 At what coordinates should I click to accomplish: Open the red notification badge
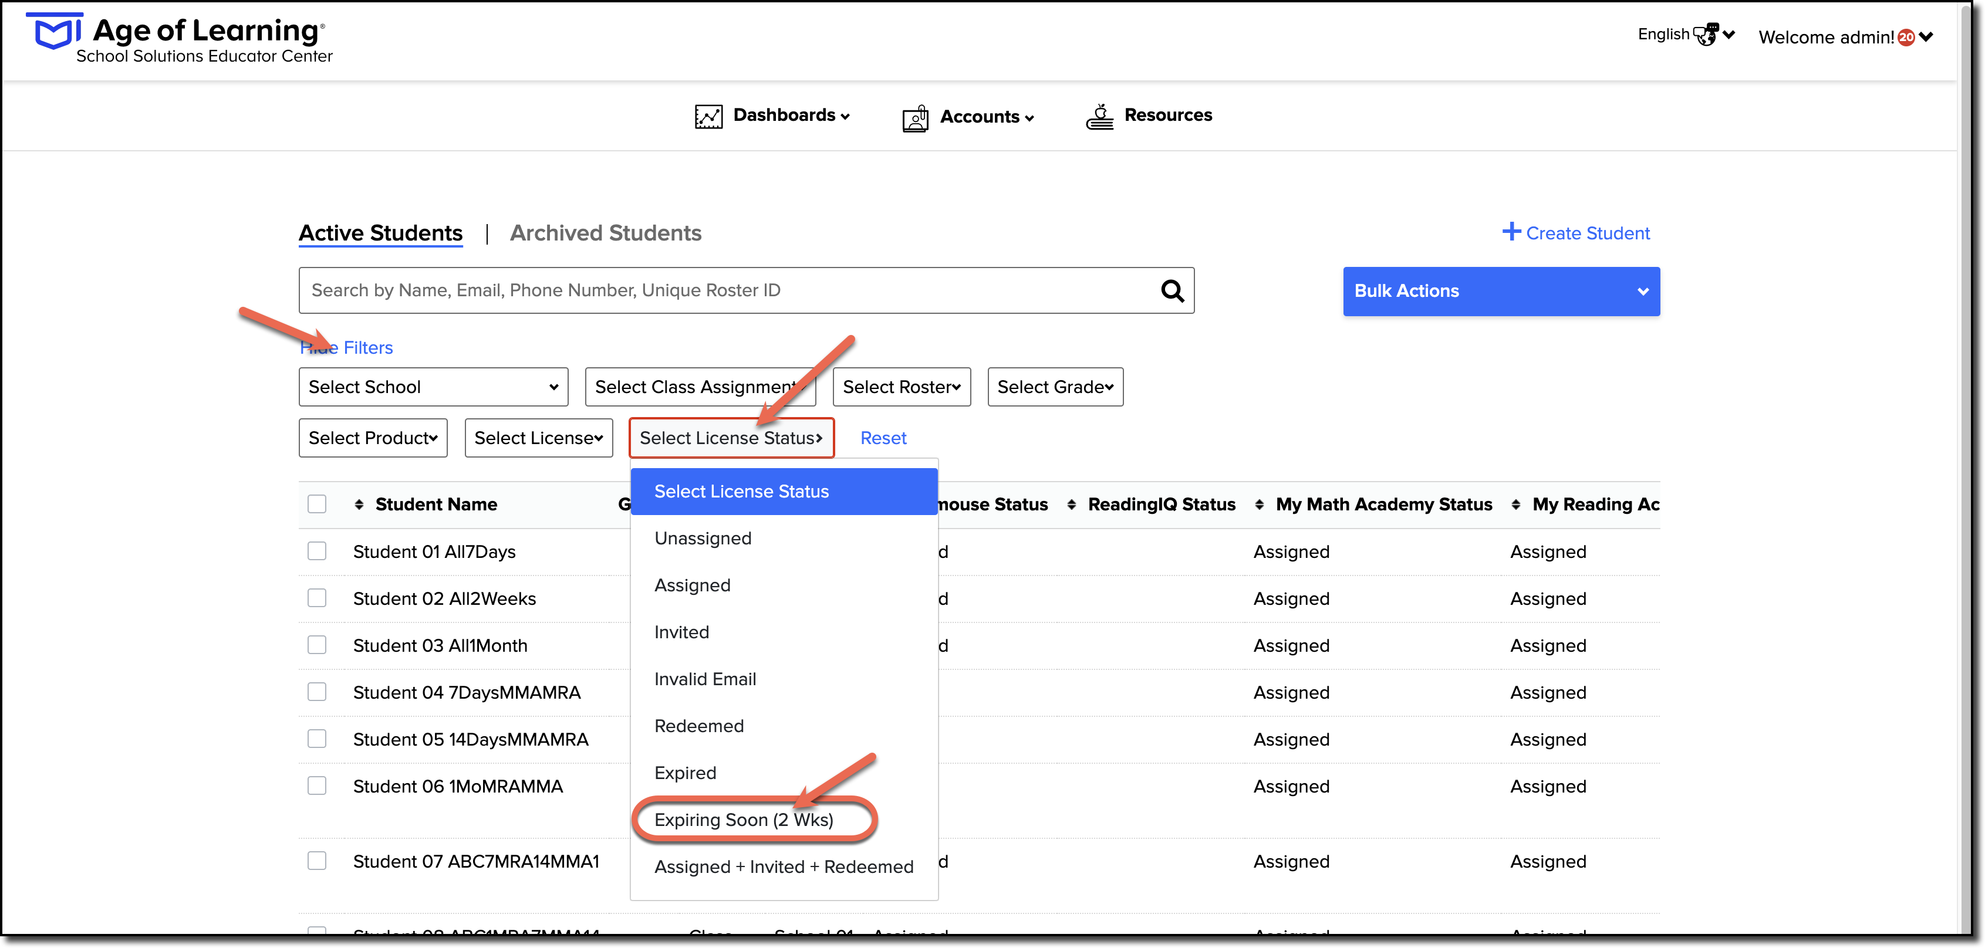1906,37
